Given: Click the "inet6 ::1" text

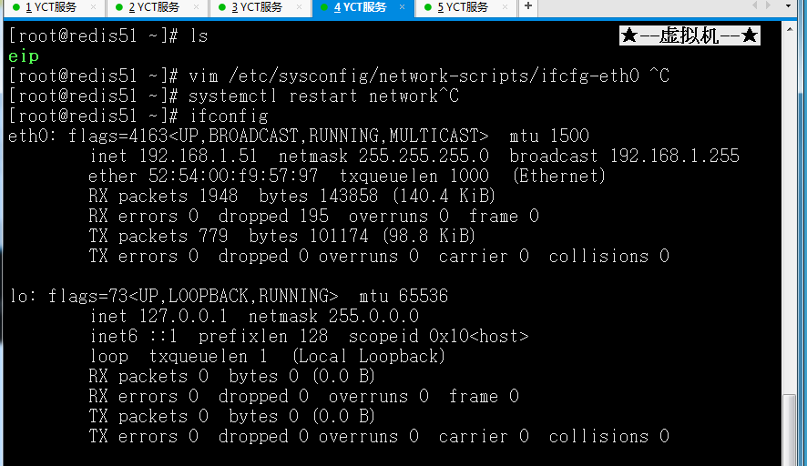Looking at the screenshot, I should pos(133,337).
